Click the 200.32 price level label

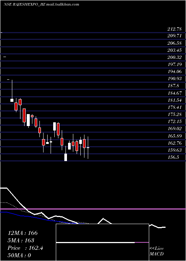point(174,57)
